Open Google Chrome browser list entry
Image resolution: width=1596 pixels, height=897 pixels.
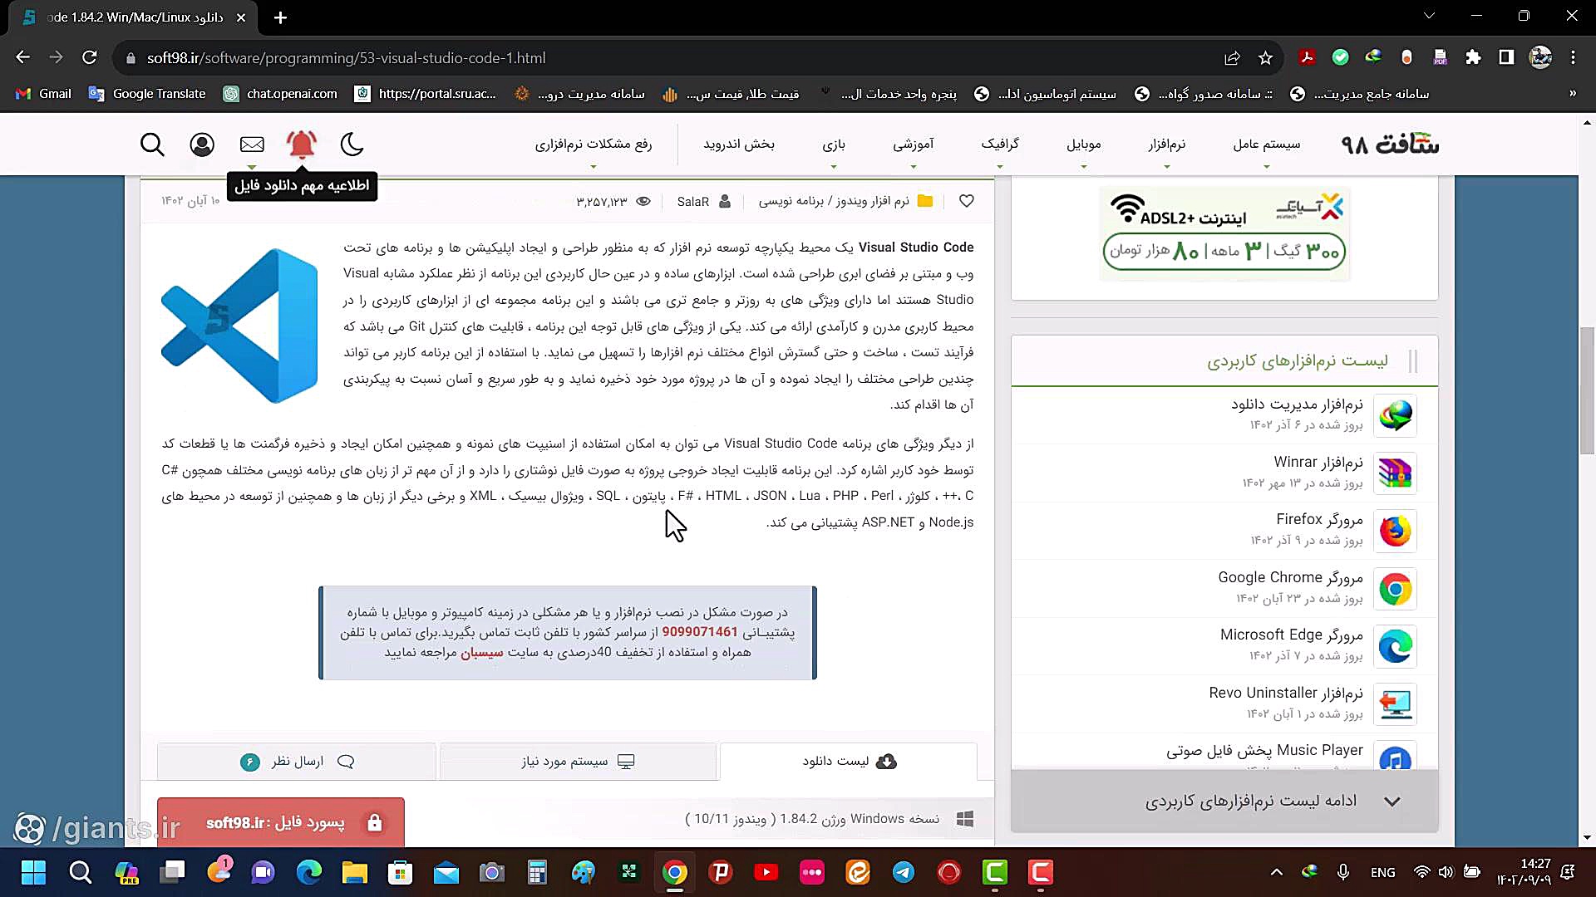tap(1289, 578)
